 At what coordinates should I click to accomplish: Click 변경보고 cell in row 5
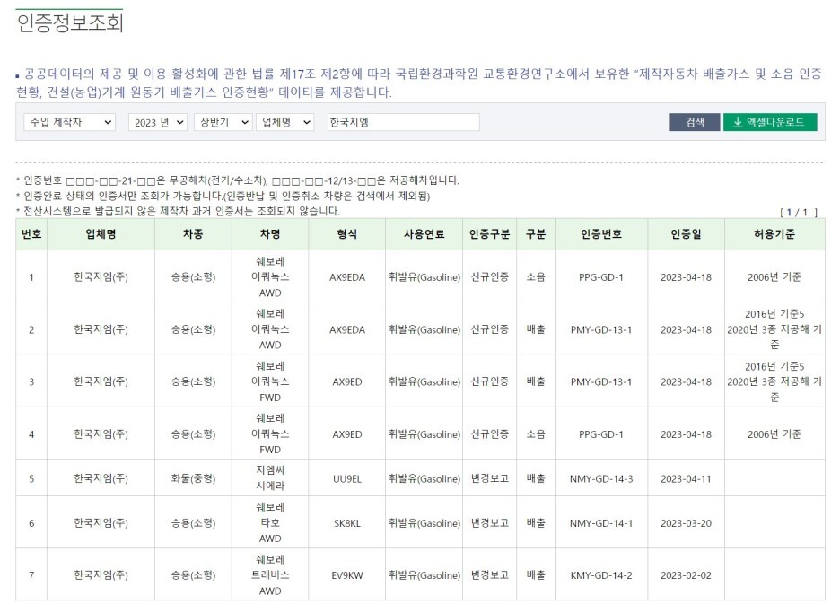click(x=490, y=478)
